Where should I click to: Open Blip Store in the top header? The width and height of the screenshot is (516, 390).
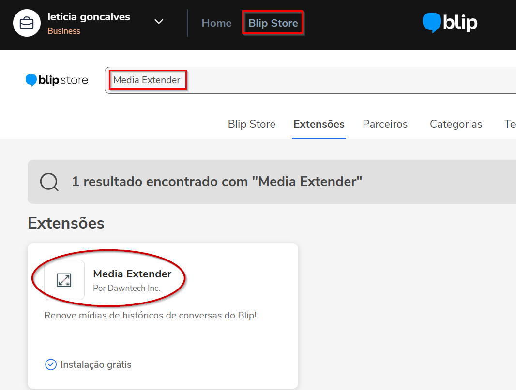point(273,23)
